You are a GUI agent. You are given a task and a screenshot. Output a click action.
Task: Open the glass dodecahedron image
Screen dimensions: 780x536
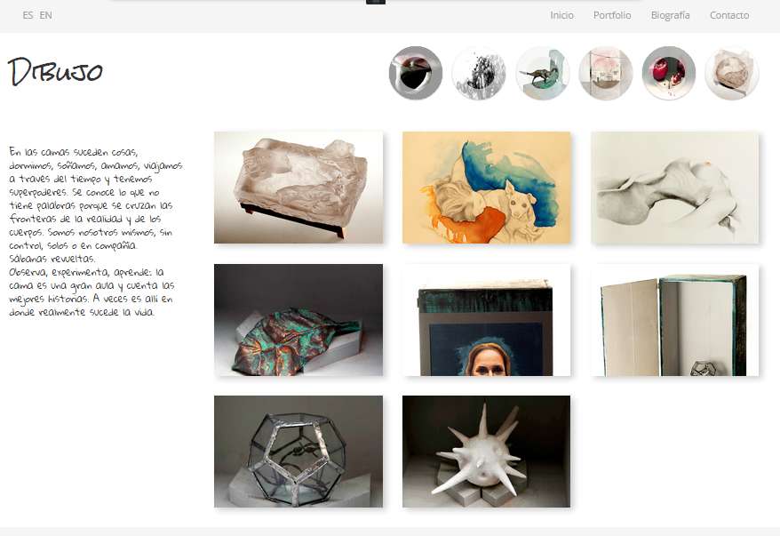[x=298, y=452]
